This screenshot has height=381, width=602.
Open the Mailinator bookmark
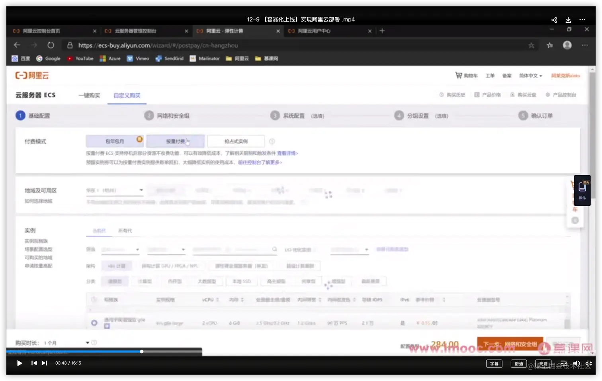coord(205,59)
